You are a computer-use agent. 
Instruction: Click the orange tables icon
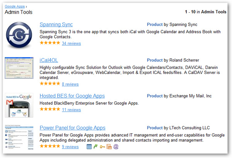tap(109, 147)
